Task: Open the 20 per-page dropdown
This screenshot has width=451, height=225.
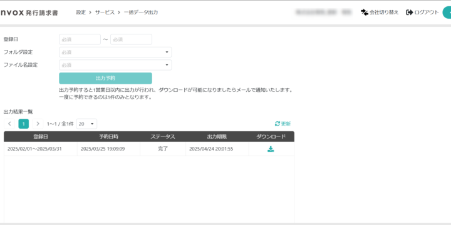Action: 86,124
